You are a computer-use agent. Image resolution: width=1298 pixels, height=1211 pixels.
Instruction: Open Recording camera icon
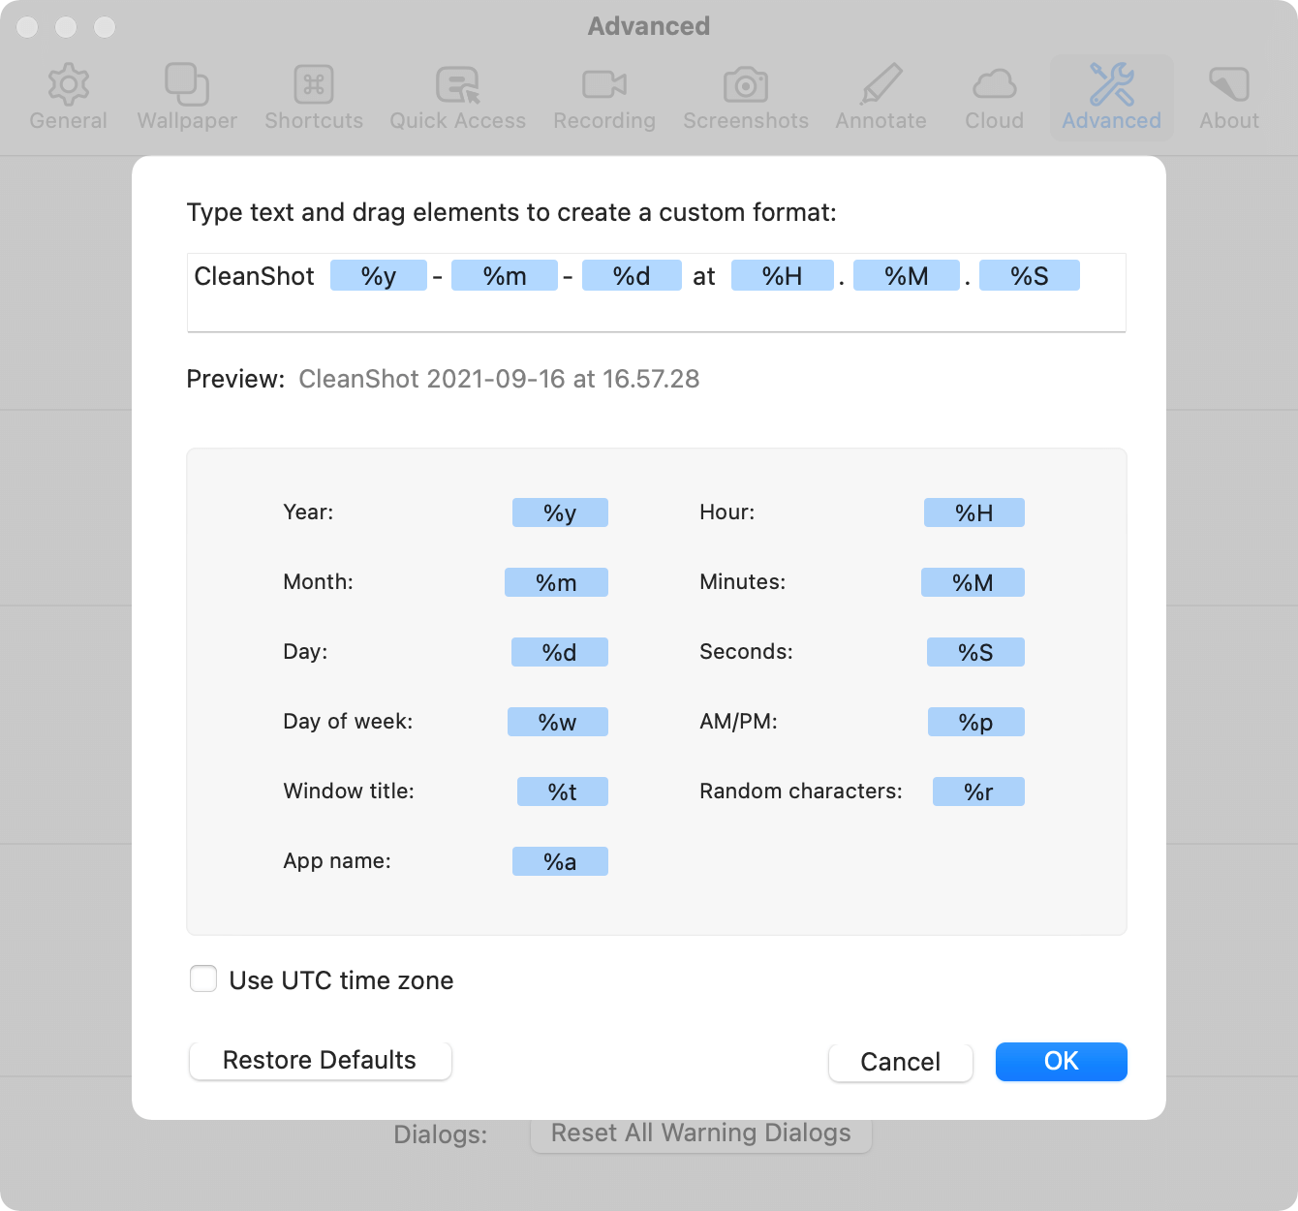[604, 85]
